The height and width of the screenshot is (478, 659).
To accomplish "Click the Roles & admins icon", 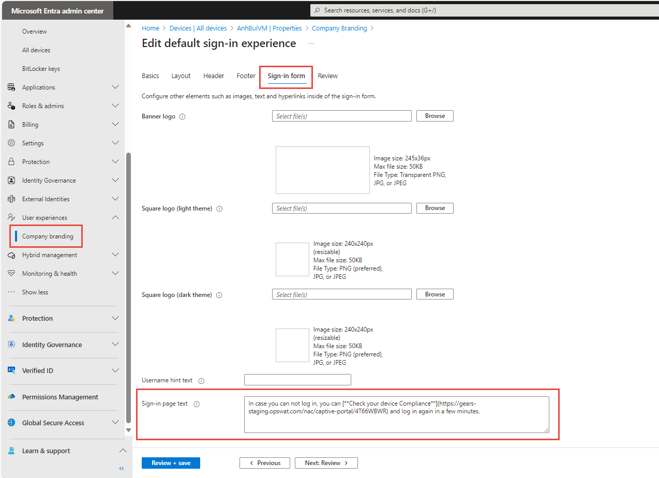I will (x=11, y=106).
